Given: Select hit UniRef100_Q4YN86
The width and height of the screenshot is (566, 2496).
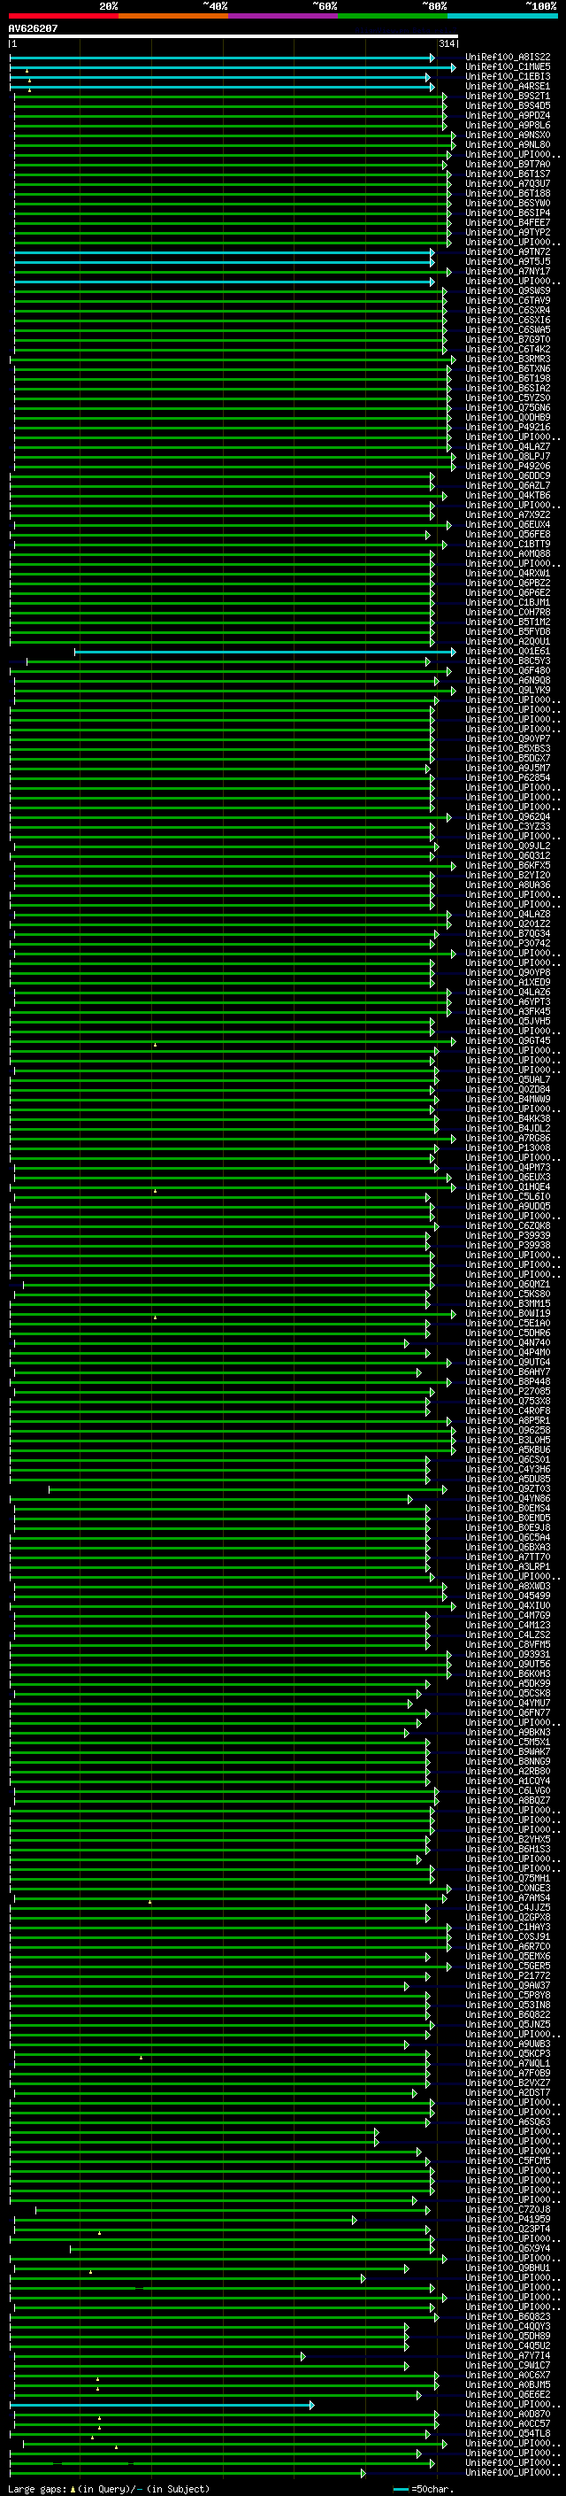Looking at the screenshot, I should pyautogui.click(x=508, y=1499).
